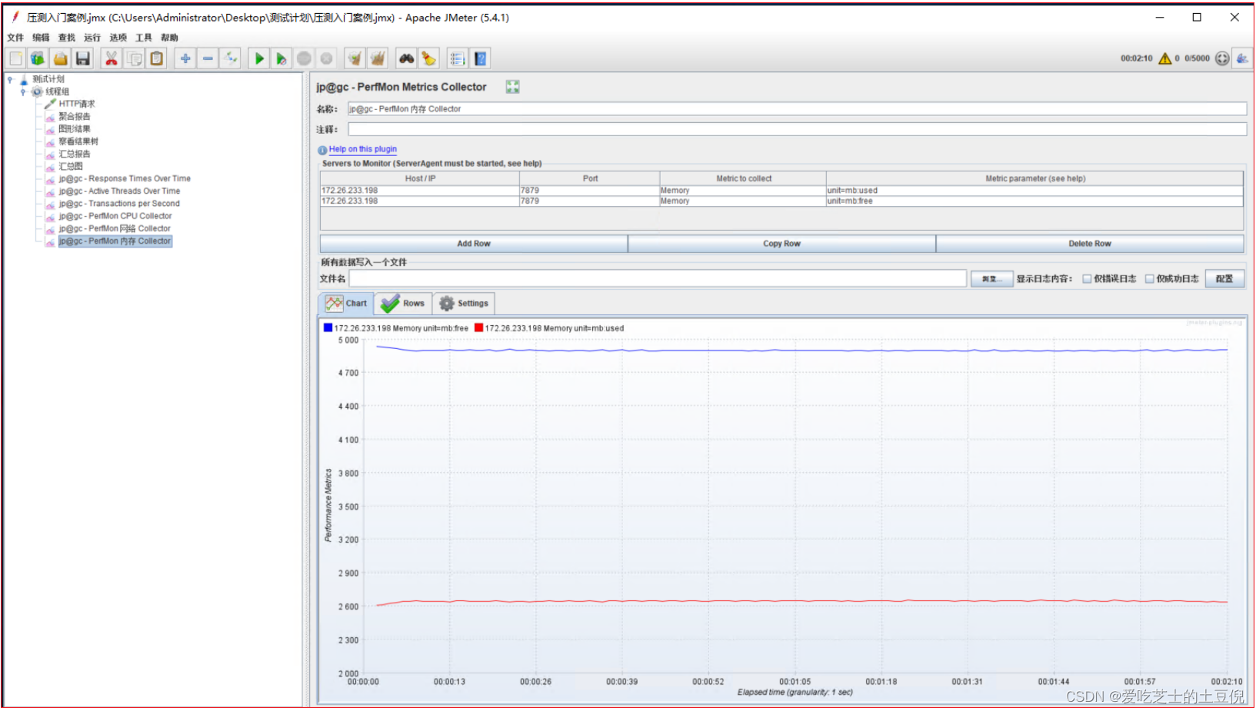
Task: Collapse all nodes with the minus icon
Action: (x=208, y=58)
